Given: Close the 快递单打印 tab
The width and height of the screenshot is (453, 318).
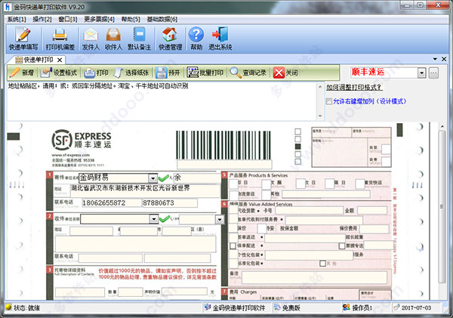Looking at the screenshot, I should (x=60, y=60).
